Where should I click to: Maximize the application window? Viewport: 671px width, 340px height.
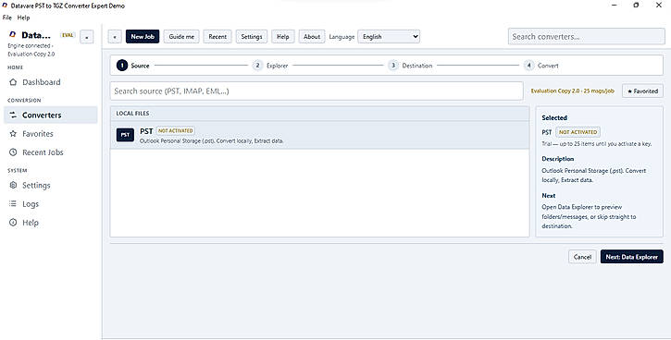coord(636,6)
